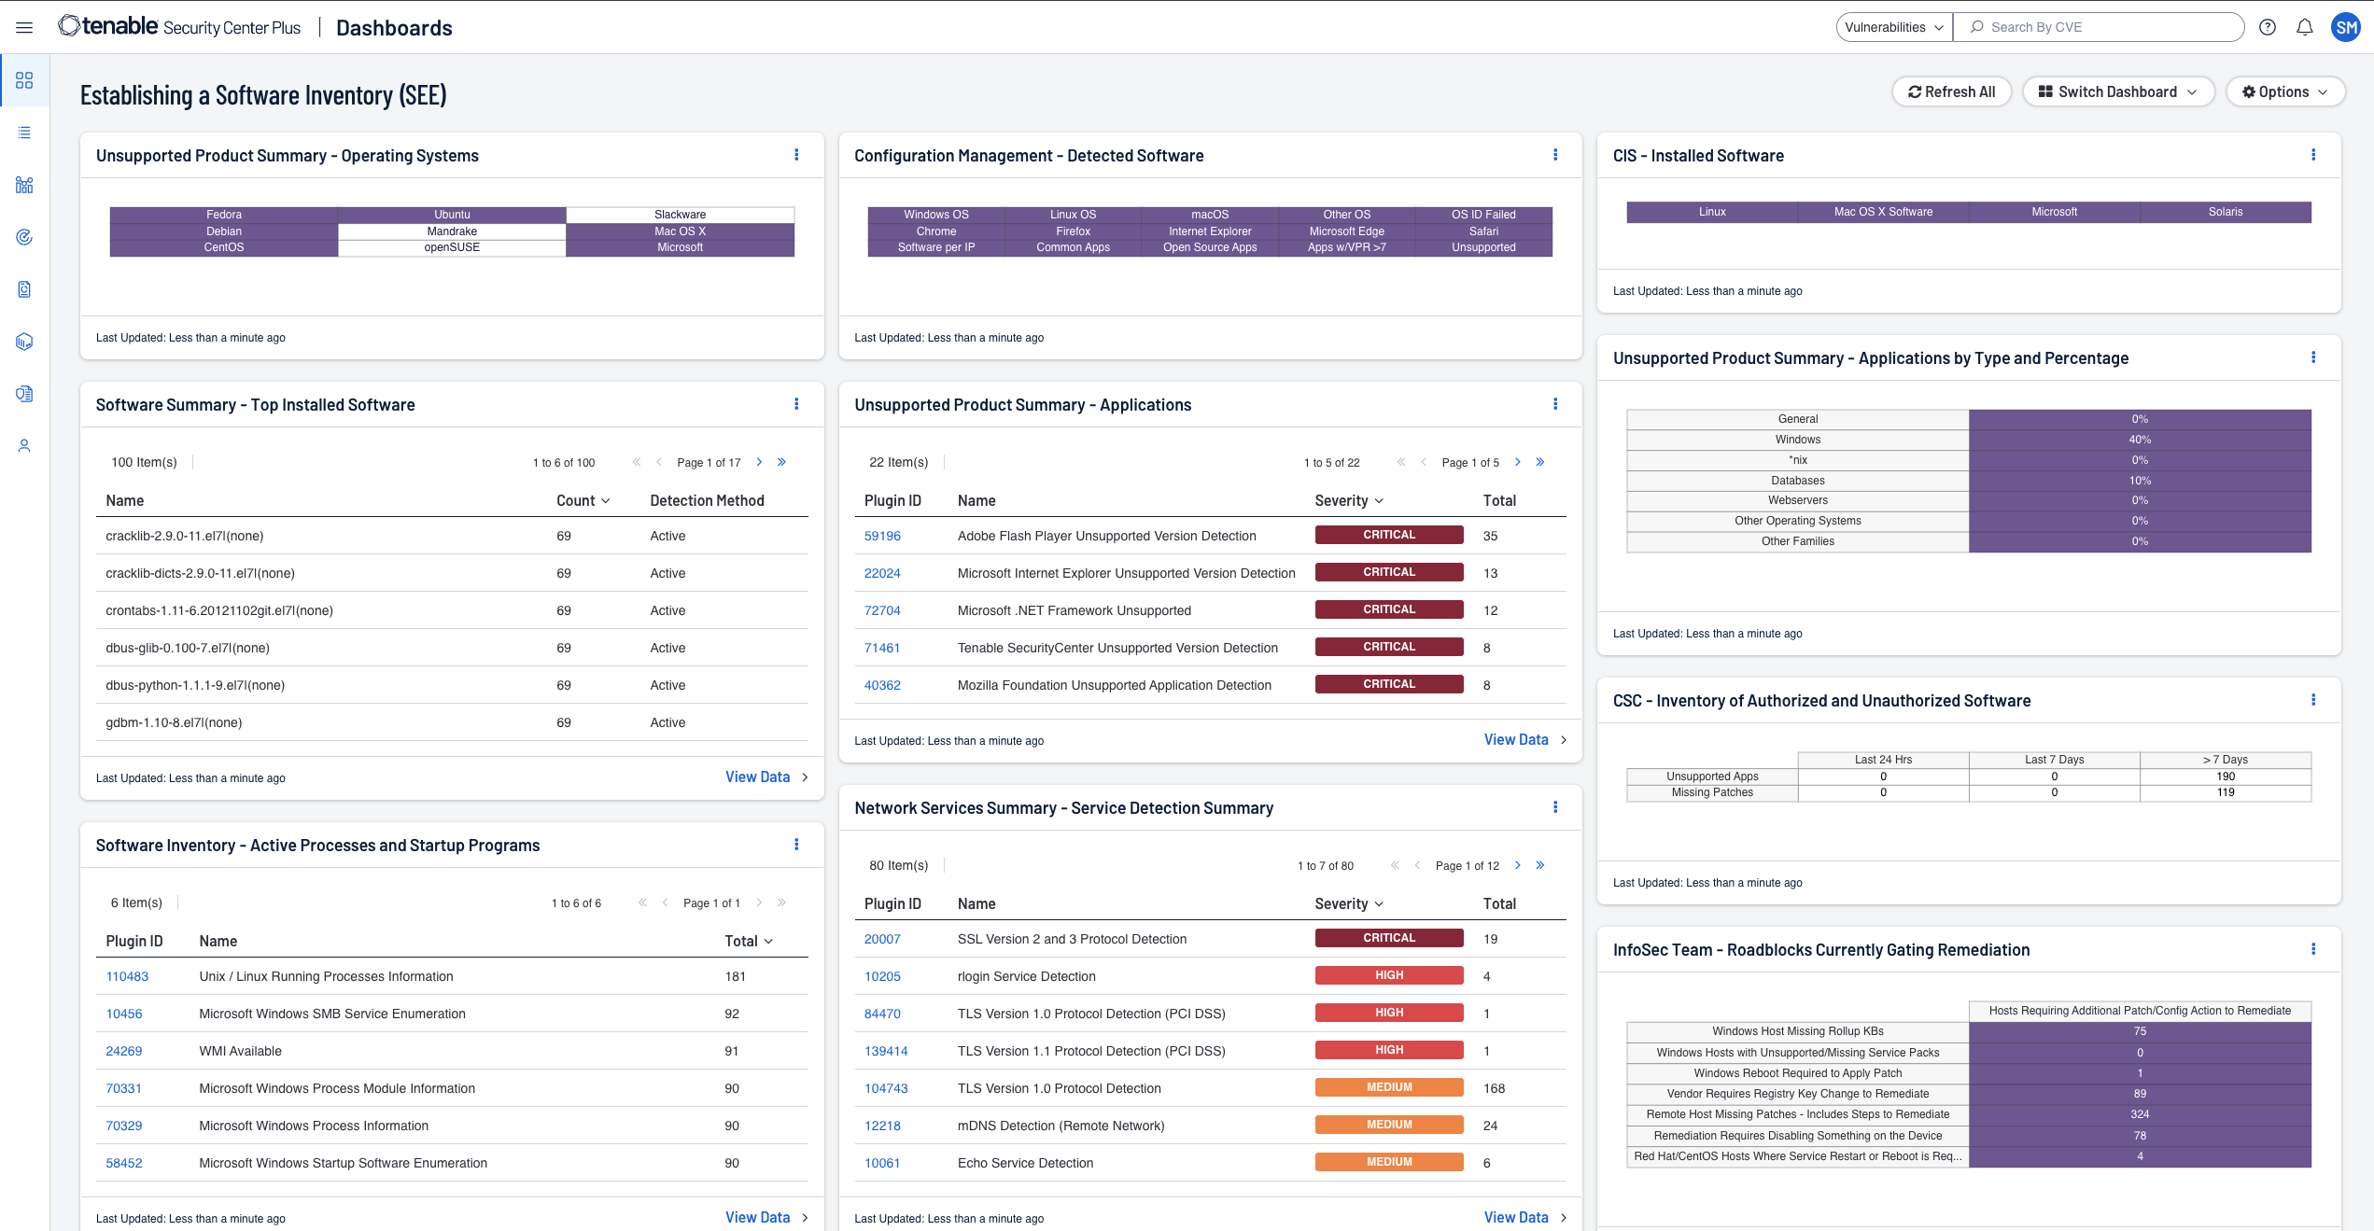Click the Search By CVE field
2374x1231 pixels.
(2100, 27)
